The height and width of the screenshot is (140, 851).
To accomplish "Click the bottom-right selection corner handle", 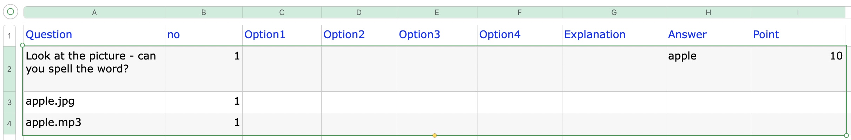I will (846, 135).
